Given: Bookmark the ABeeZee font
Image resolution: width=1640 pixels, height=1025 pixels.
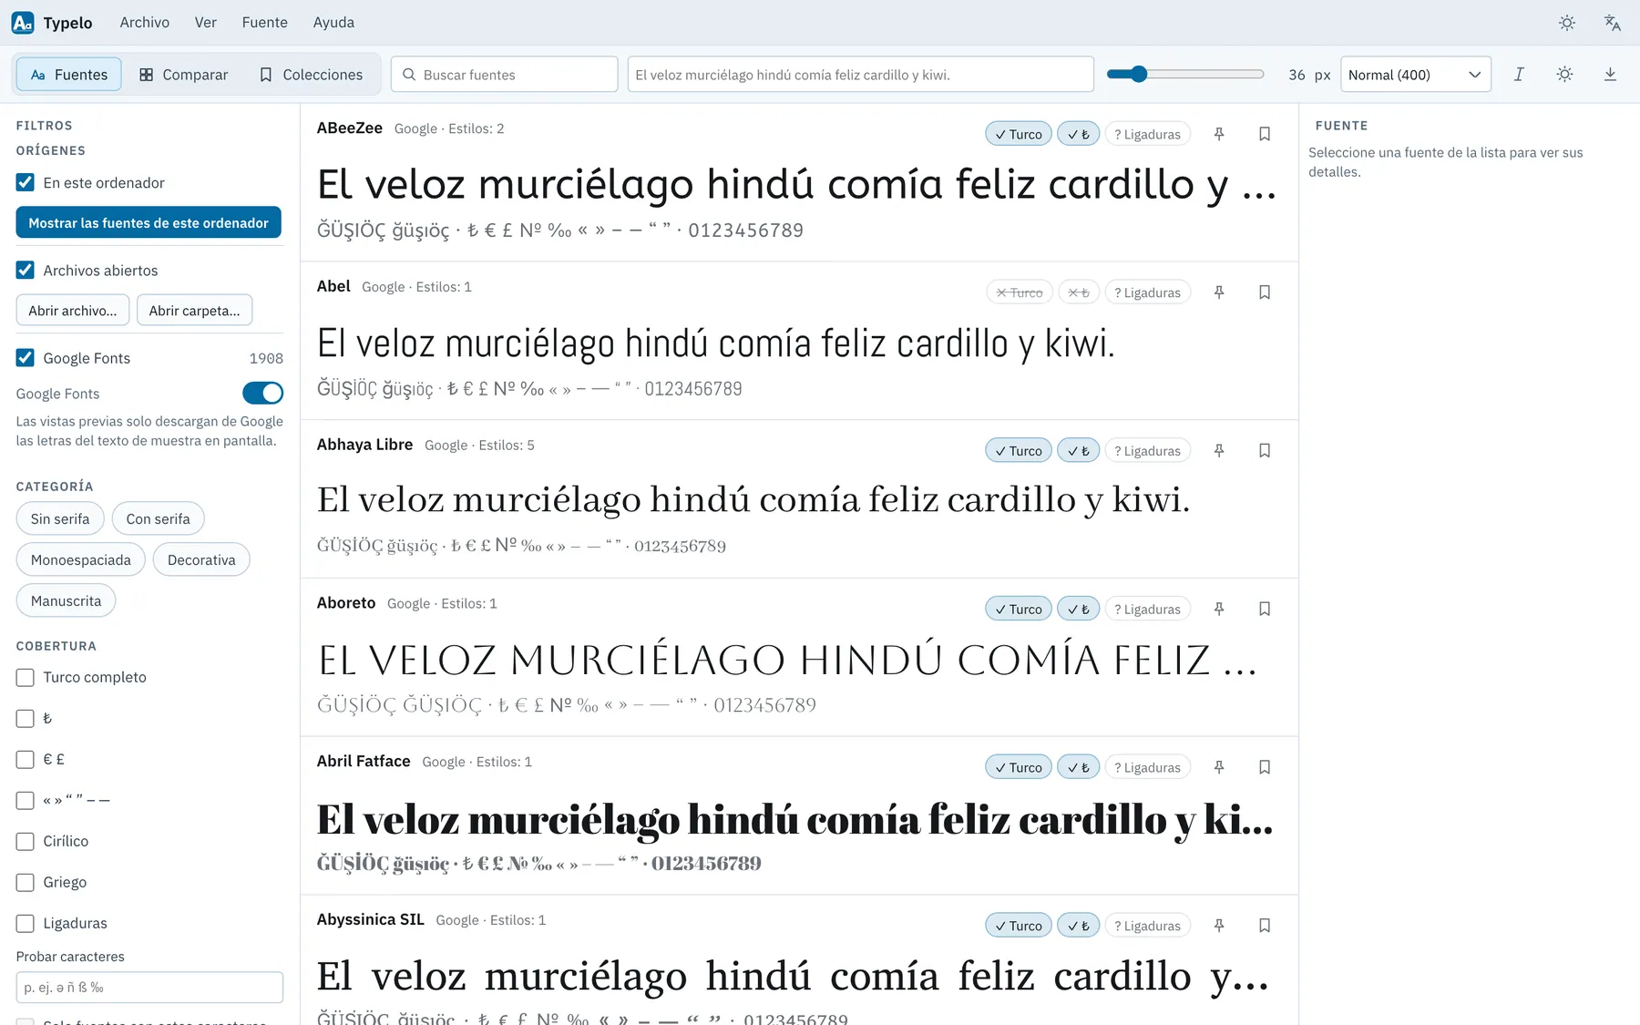Looking at the screenshot, I should pyautogui.click(x=1265, y=134).
